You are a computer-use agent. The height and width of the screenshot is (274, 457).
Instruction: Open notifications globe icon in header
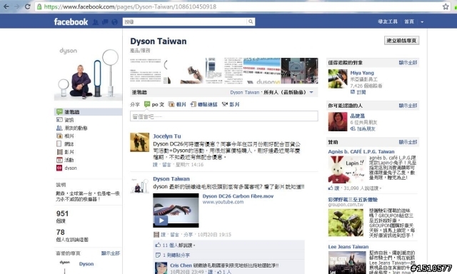tap(114, 22)
